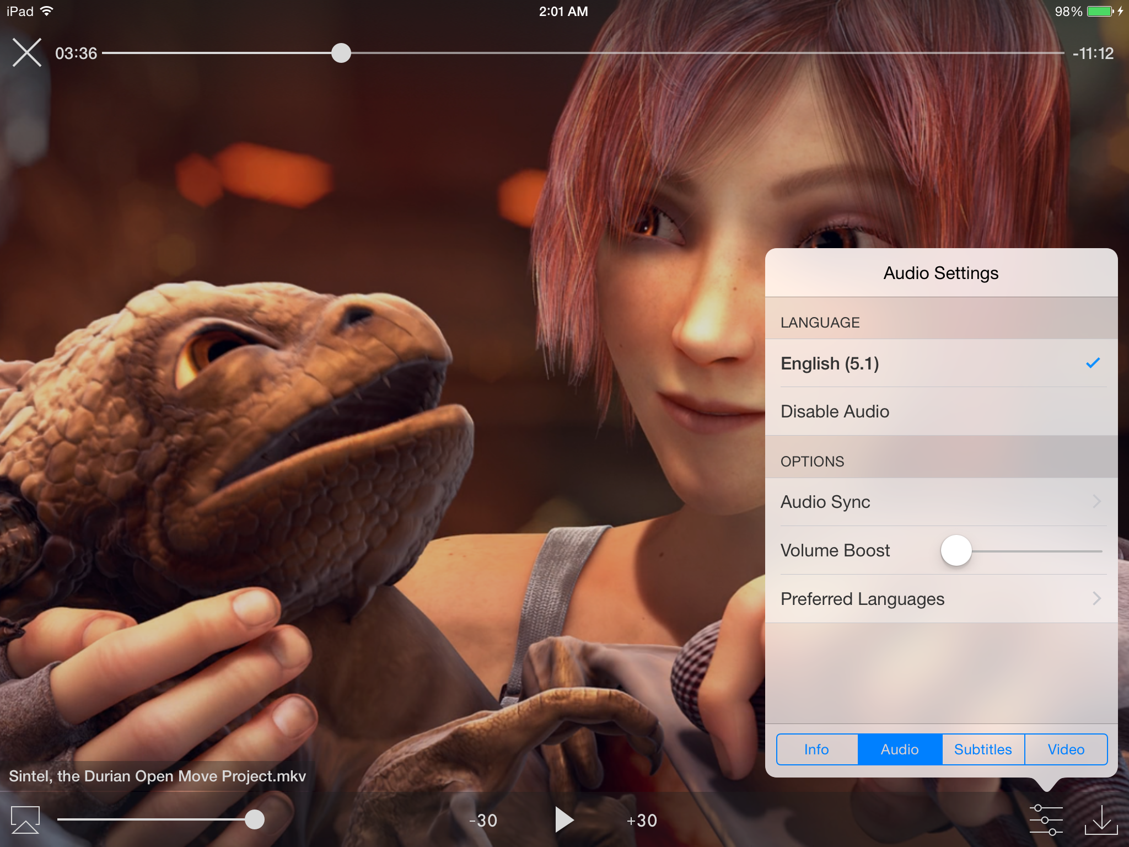Select Disable Audio option

pyautogui.click(x=835, y=411)
